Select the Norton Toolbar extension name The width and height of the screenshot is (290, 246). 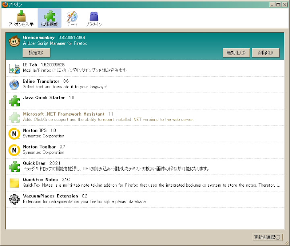click(x=39, y=147)
